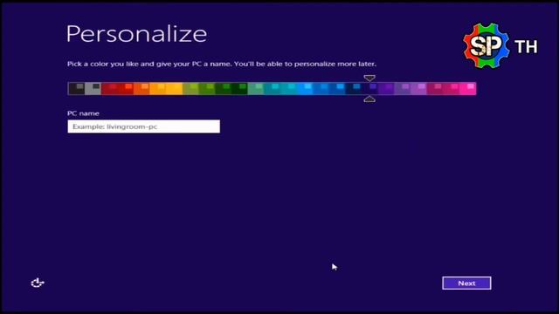
Task: Pick the deep purple swatch right of indigo
Action: [386, 89]
